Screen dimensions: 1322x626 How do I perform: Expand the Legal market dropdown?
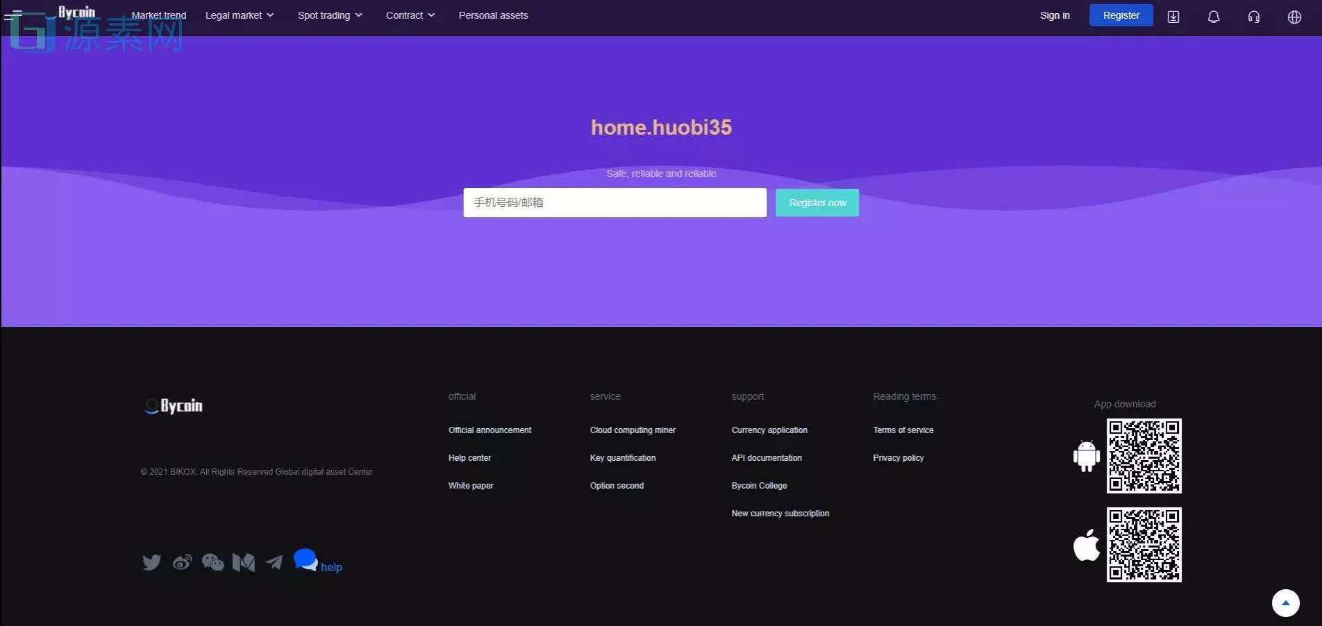[239, 15]
